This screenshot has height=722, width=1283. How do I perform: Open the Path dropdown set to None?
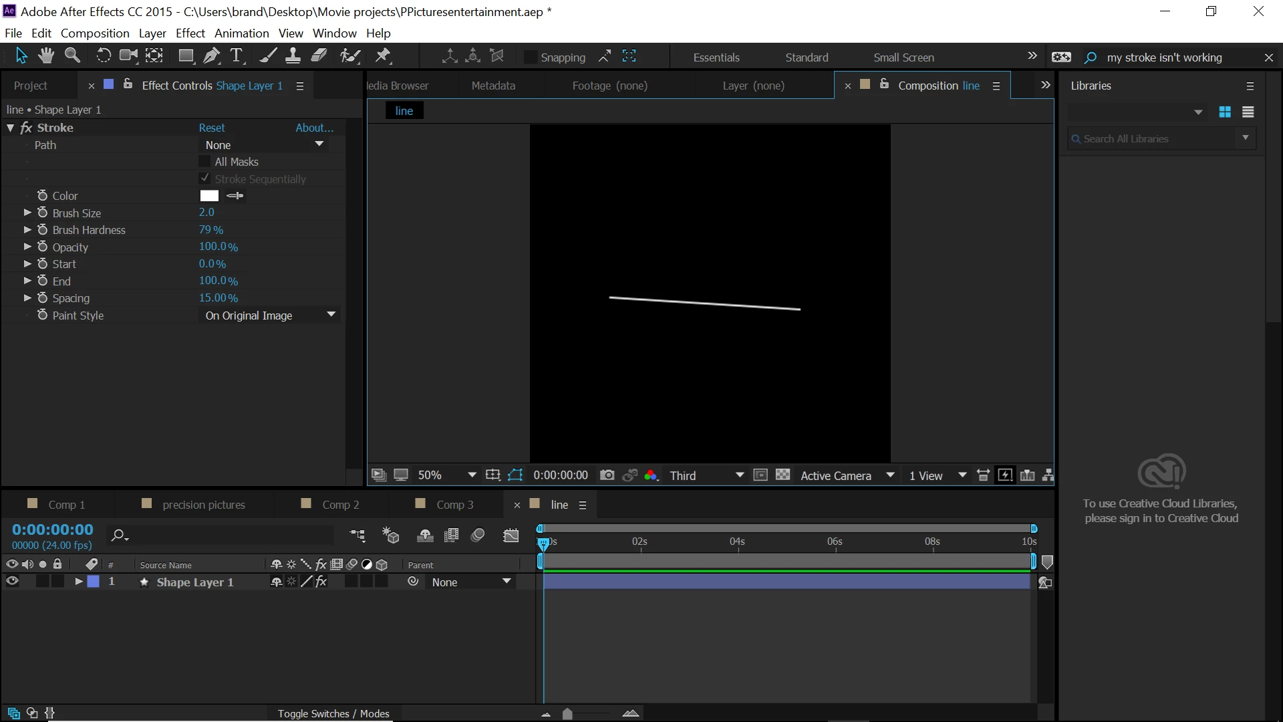[264, 145]
